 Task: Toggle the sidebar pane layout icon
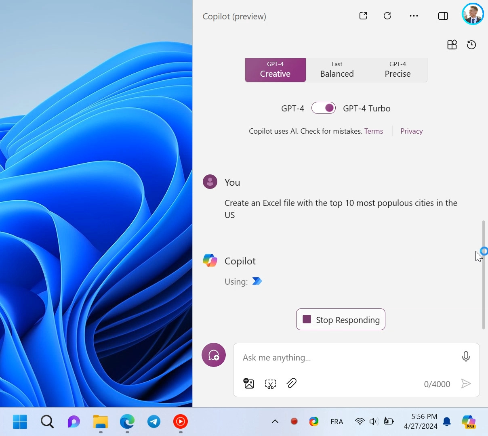[443, 16]
